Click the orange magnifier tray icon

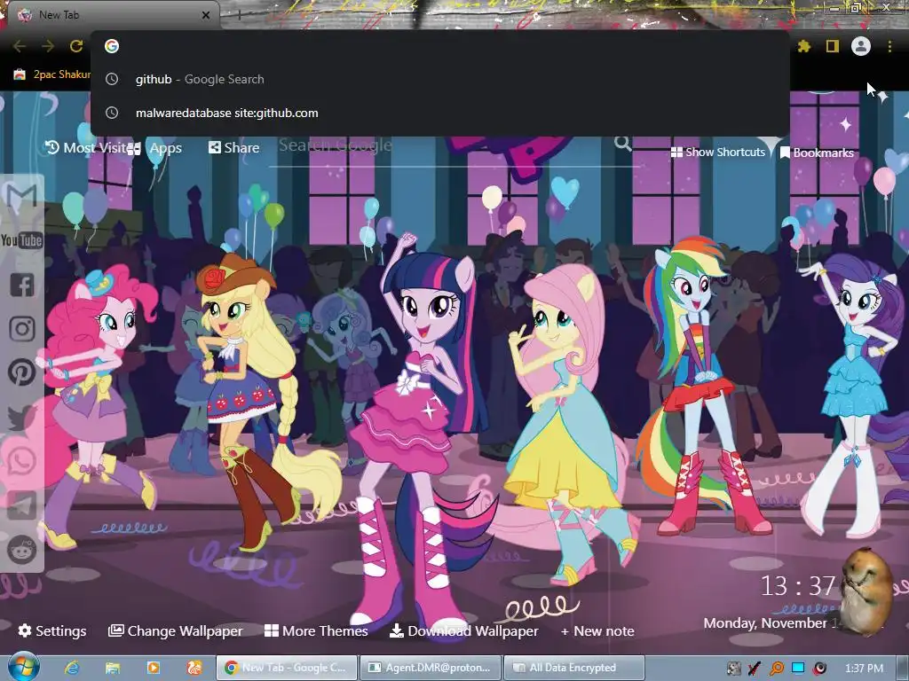[x=776, y=668]
